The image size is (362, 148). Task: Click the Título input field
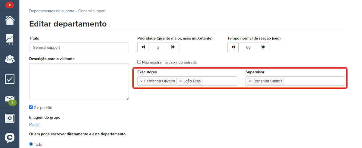point(79,48)
